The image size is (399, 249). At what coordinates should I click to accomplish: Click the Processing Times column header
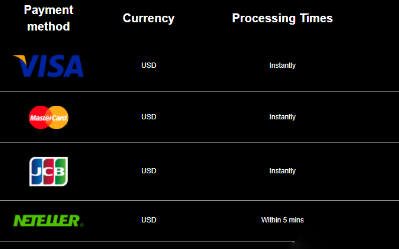click(x=282, y=18)
